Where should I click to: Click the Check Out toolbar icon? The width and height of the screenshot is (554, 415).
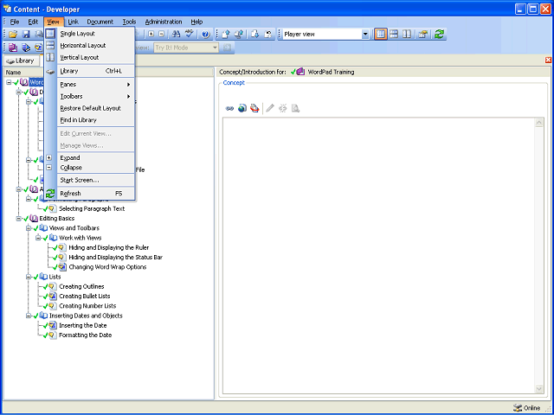(x=255, y=35)
